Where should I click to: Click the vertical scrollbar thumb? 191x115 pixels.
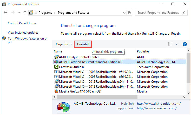click(x=189, y=68)
